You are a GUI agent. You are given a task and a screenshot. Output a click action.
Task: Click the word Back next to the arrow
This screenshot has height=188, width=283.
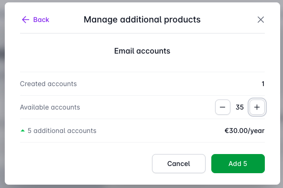(41, 20)
